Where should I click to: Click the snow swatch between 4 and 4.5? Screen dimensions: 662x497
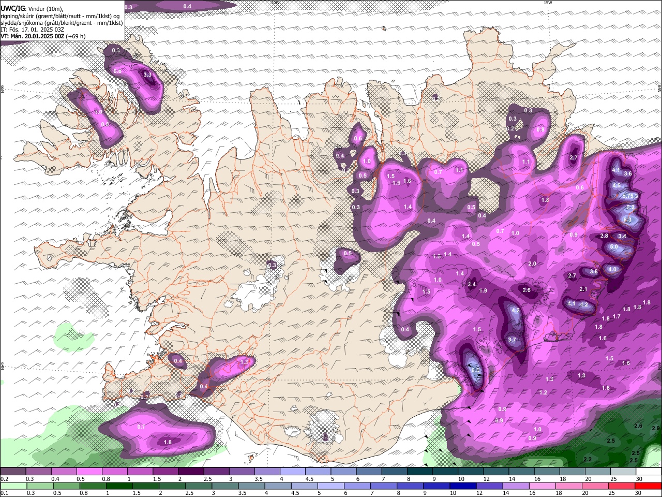point(292,471)
